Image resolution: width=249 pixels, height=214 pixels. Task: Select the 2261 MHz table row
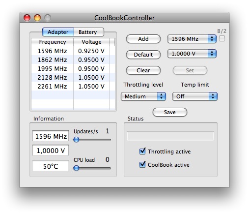point(73,86)
